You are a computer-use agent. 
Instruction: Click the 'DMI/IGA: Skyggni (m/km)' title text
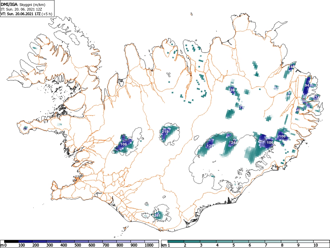click(23, 5)
